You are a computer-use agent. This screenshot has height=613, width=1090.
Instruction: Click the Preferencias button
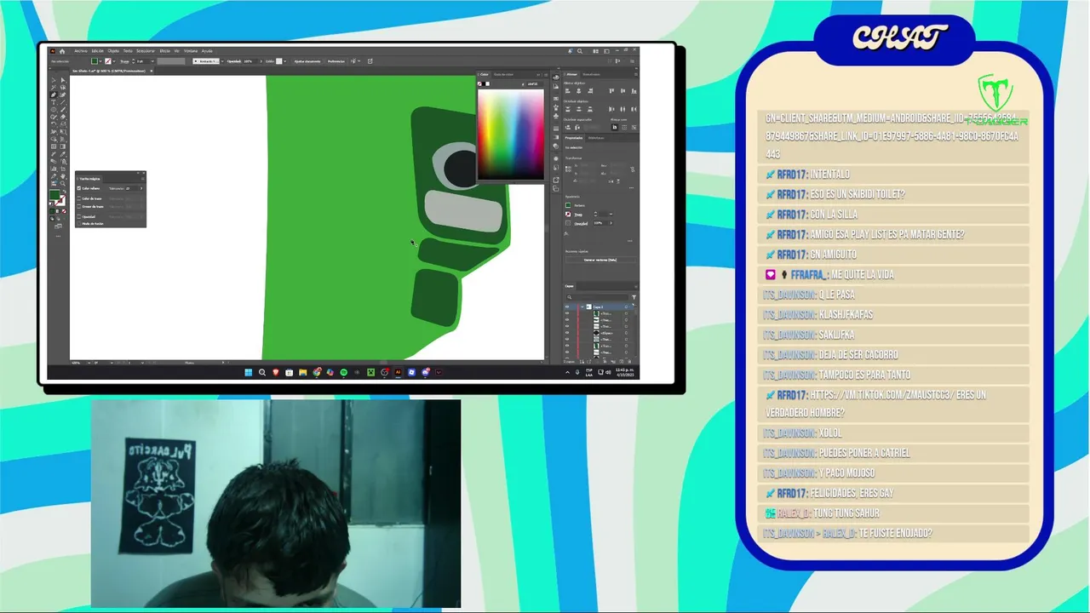[x=336, y=61]
